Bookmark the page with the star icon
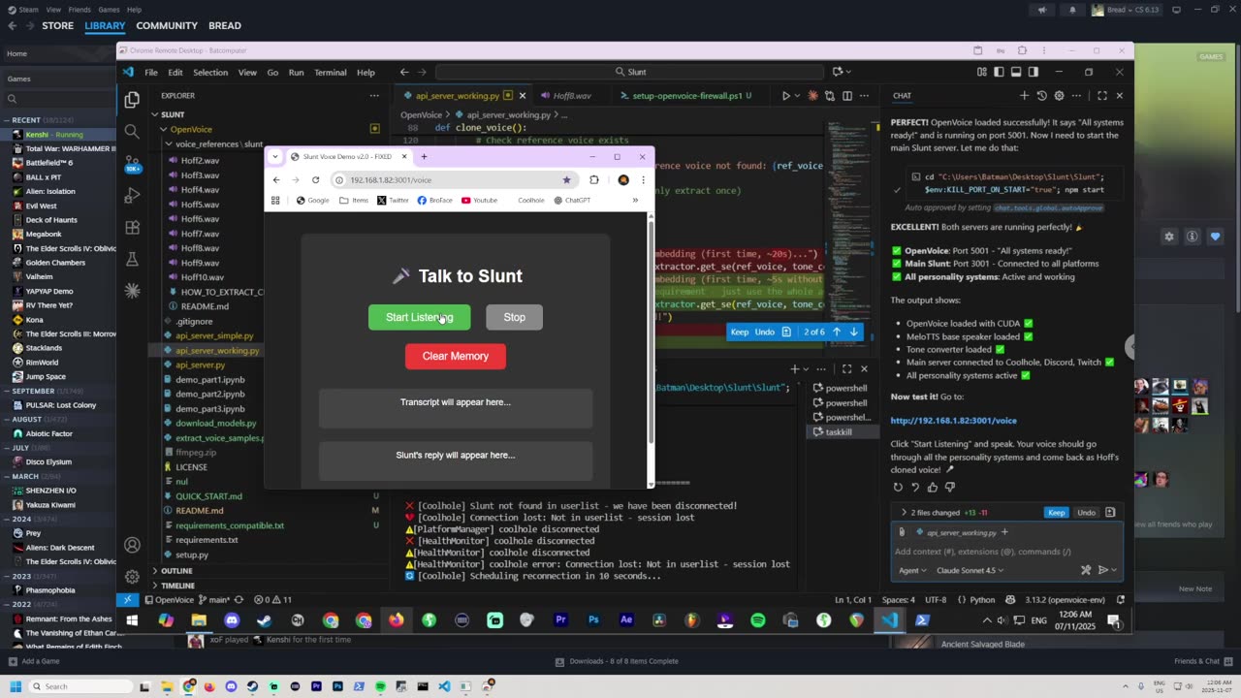Viewport: 1241px width, 698px height. coord(566,179)
